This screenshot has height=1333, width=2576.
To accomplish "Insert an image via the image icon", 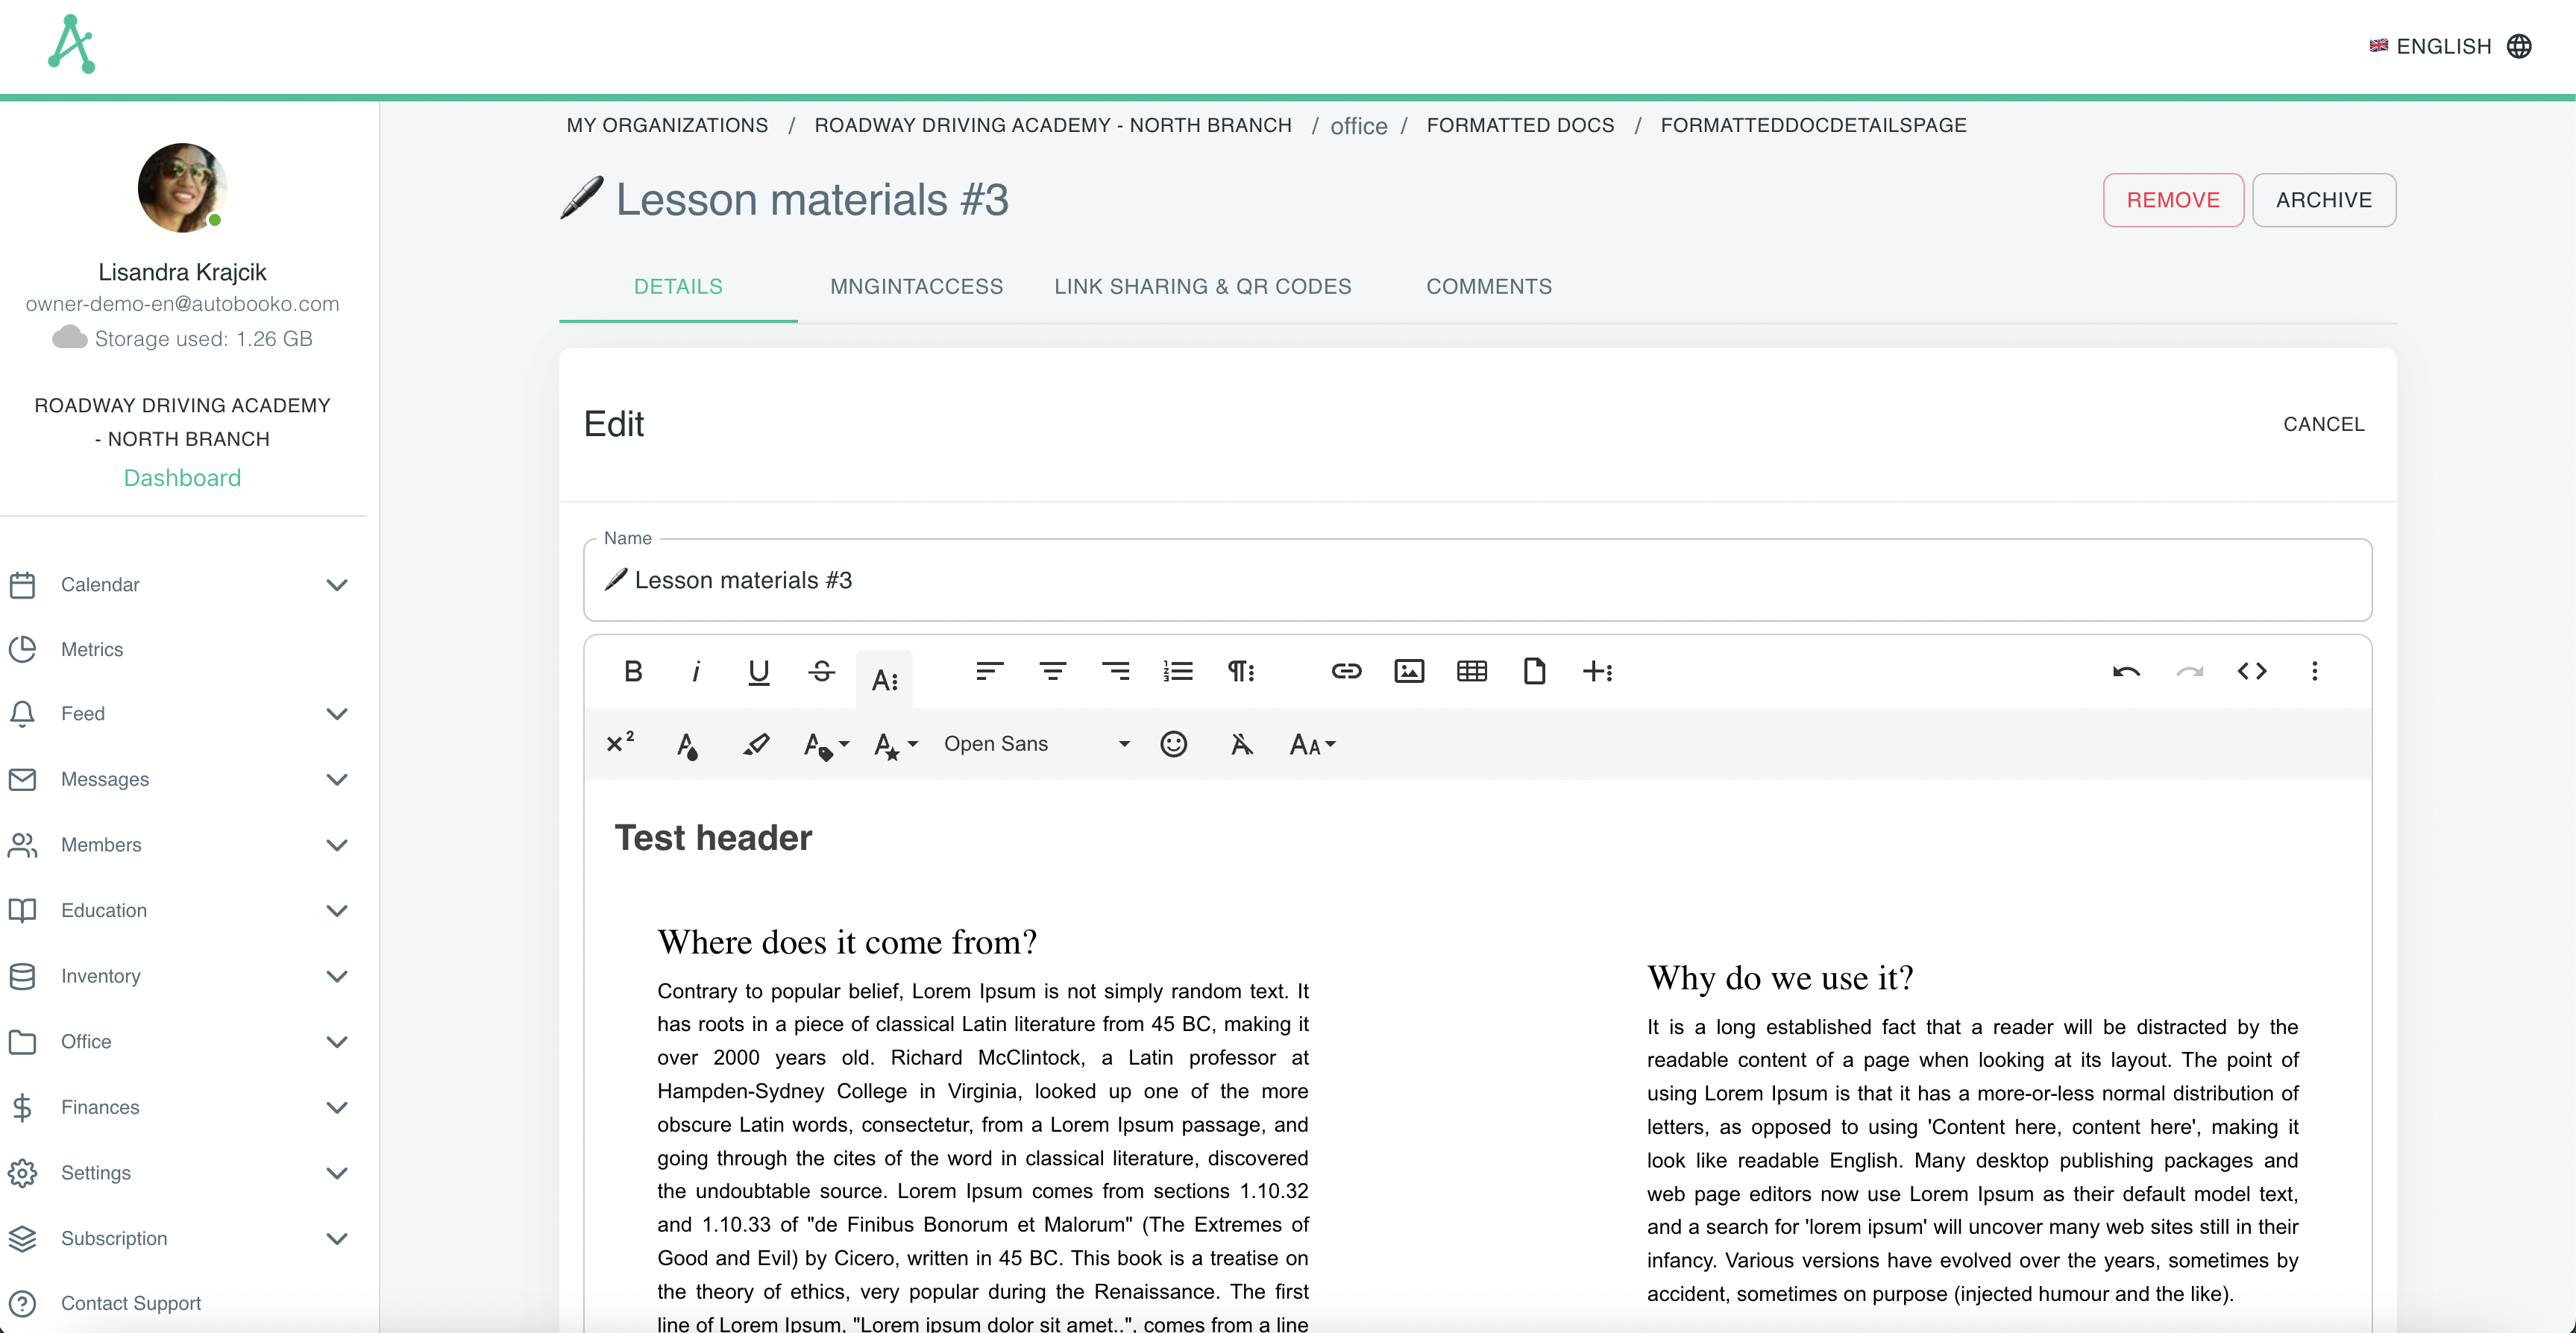I will [1409, 671].
